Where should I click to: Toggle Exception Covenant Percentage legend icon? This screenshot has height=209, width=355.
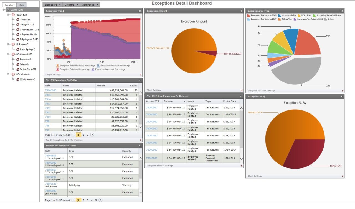(x=93, y=69)
